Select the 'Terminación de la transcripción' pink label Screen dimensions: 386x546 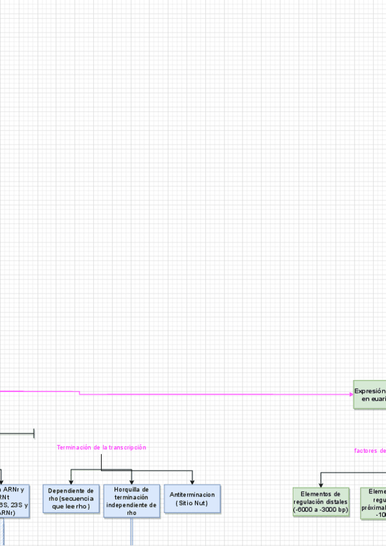tap(102, 447)
